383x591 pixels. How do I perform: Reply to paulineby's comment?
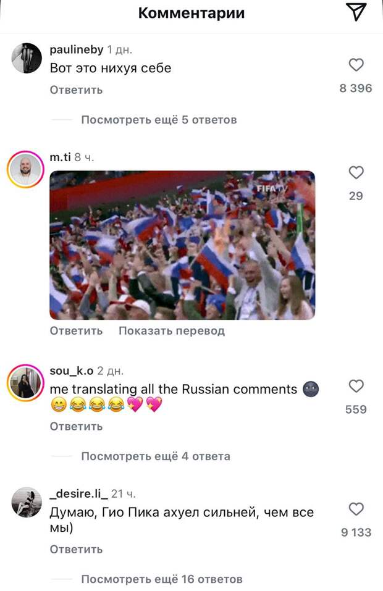pos(76,90)
